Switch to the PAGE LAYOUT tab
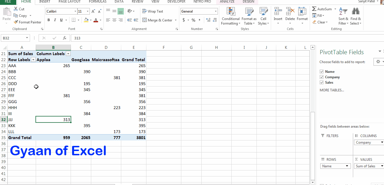This screenshot has height=185, width=384. point(69,2)
